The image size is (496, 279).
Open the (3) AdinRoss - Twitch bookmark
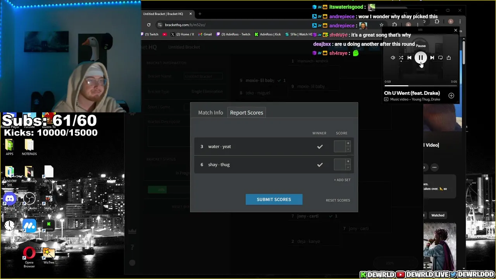233,34
